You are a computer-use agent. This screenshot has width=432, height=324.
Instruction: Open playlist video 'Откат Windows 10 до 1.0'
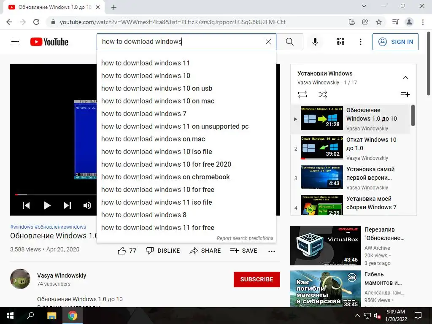pos(351,148)
